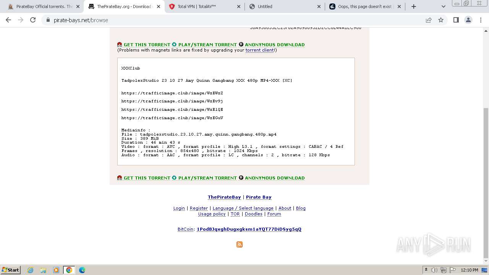489x275 pixels.
Task: Click the Action Center flag icon
Action: tap(453, 270)
